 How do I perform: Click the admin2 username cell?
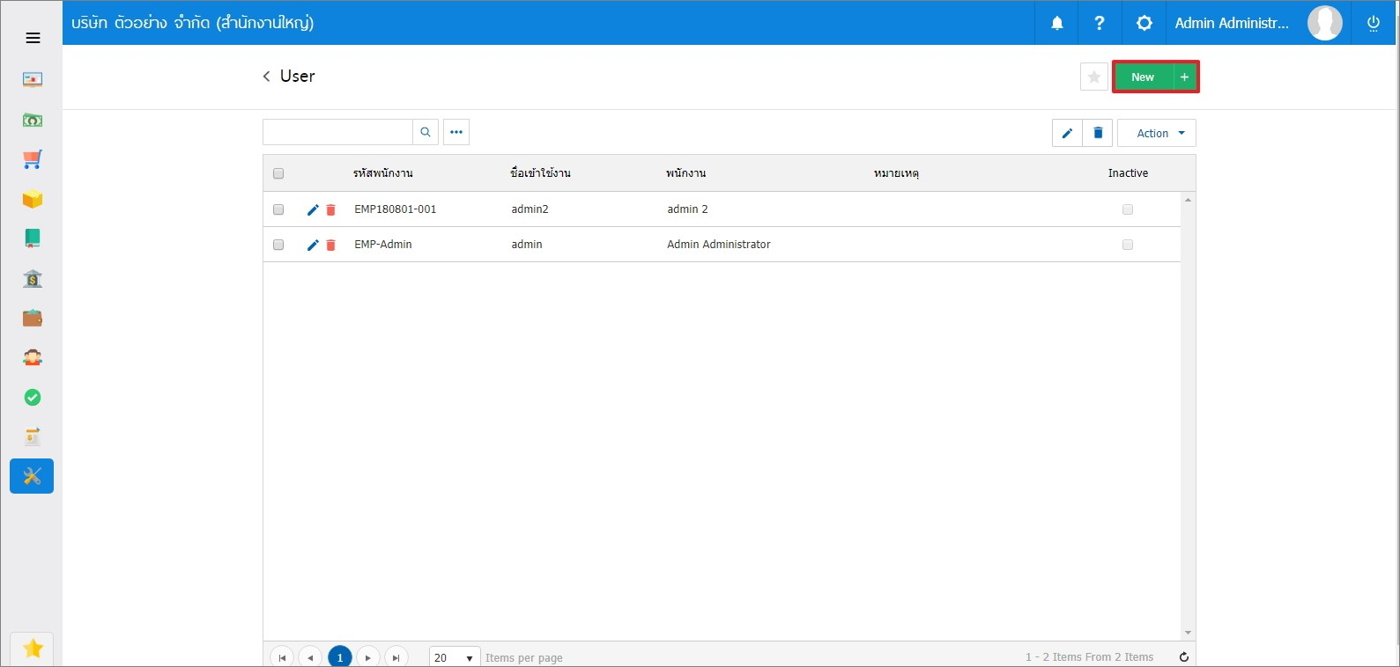click(530, 209)
